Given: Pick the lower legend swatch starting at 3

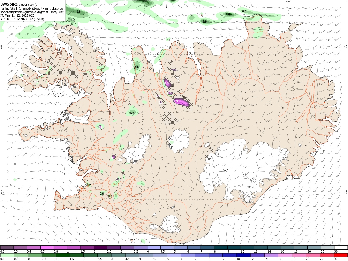Looking at the screenshot, I should (x=118, y=255).
